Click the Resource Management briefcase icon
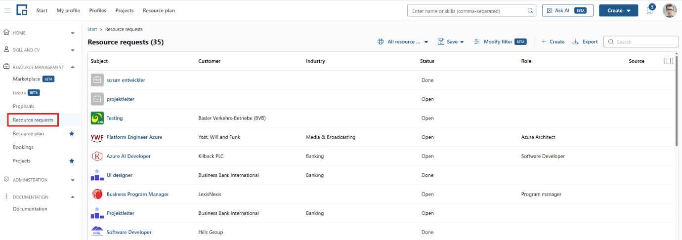 6,67
